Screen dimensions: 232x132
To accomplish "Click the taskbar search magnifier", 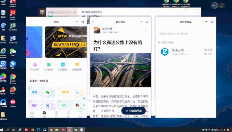I will tap(8, 130).
